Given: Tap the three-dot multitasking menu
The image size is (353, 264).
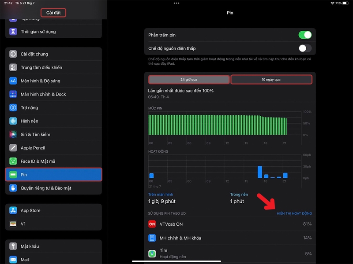Looking at the screenshot, I should (176, 3).
